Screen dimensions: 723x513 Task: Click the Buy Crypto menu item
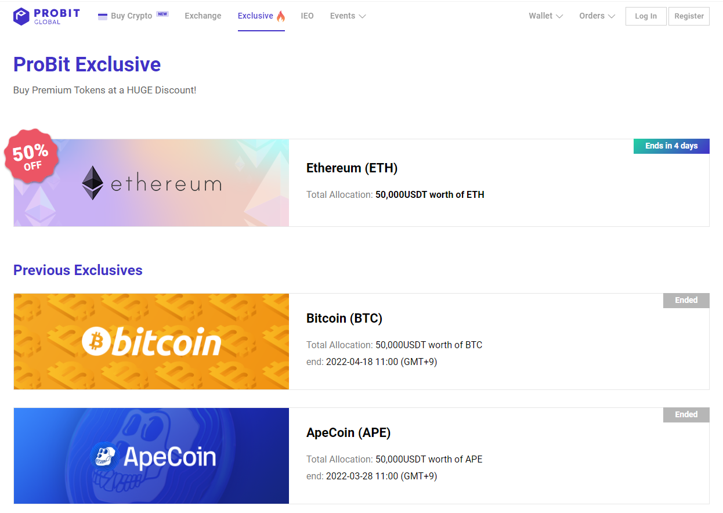(x=132, y=16)
